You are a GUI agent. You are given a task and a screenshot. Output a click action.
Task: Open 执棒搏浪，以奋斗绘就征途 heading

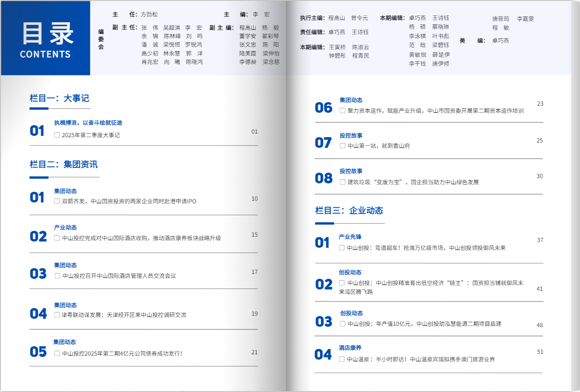(88, 123)
